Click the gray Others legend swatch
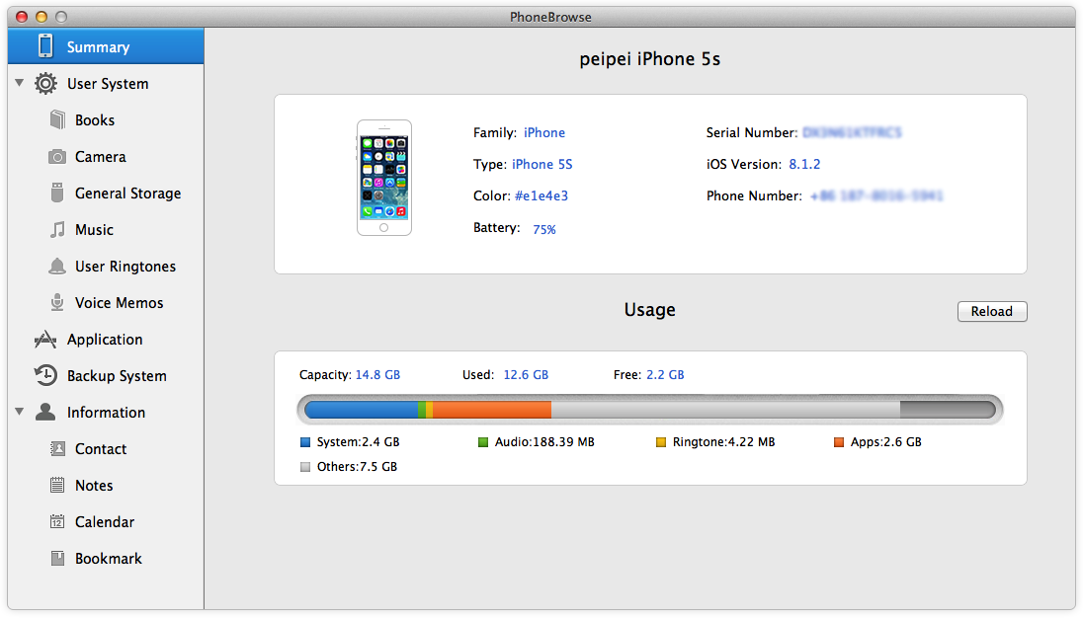This screenshot has width=1083, height=618. tap(305, 467)
